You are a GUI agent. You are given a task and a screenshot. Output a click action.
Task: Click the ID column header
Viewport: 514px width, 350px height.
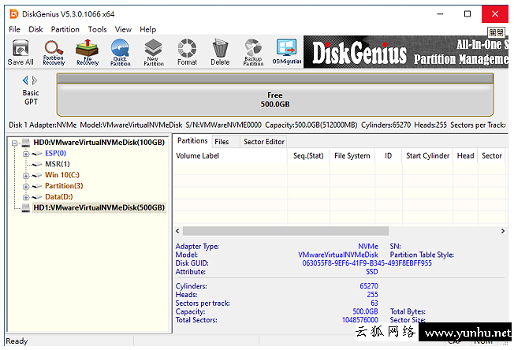[x=389, y=156]
